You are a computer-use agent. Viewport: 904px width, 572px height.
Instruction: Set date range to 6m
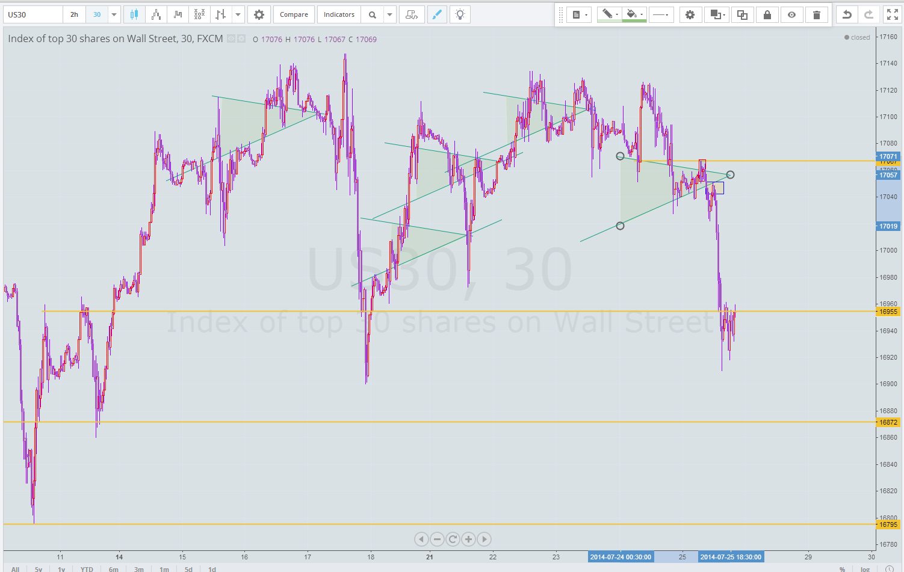coord(113,569)
